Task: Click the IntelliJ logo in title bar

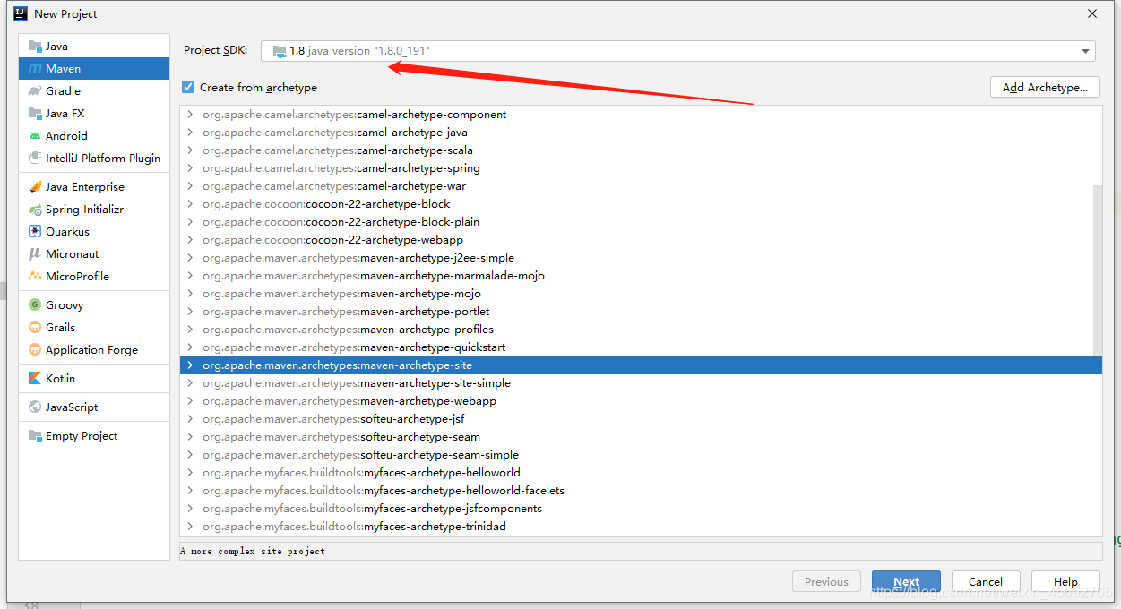Action: pyautogui.click(x=21, y=13)
